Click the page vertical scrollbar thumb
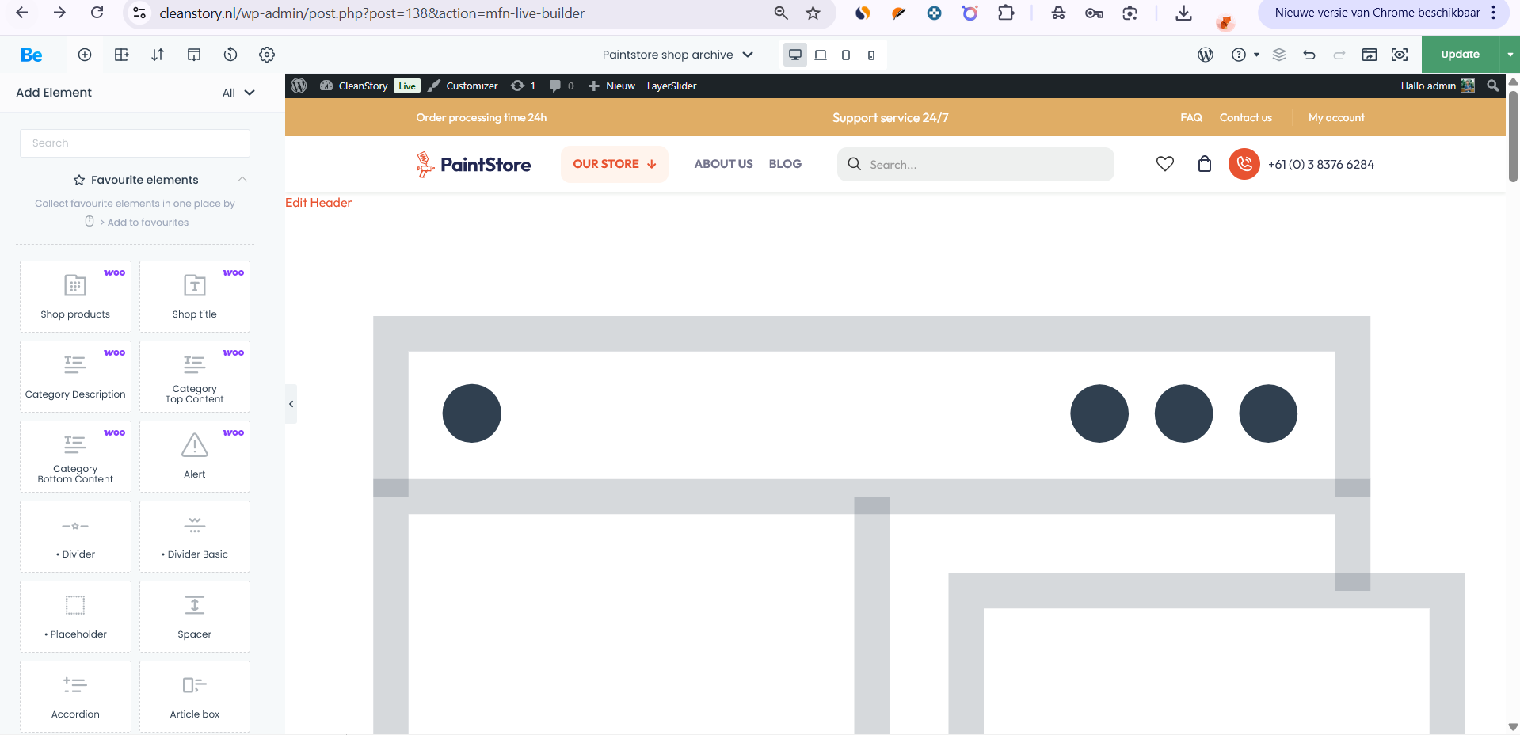The width and height of the screenshot is (1520, 735). (x=1513, y=136)
